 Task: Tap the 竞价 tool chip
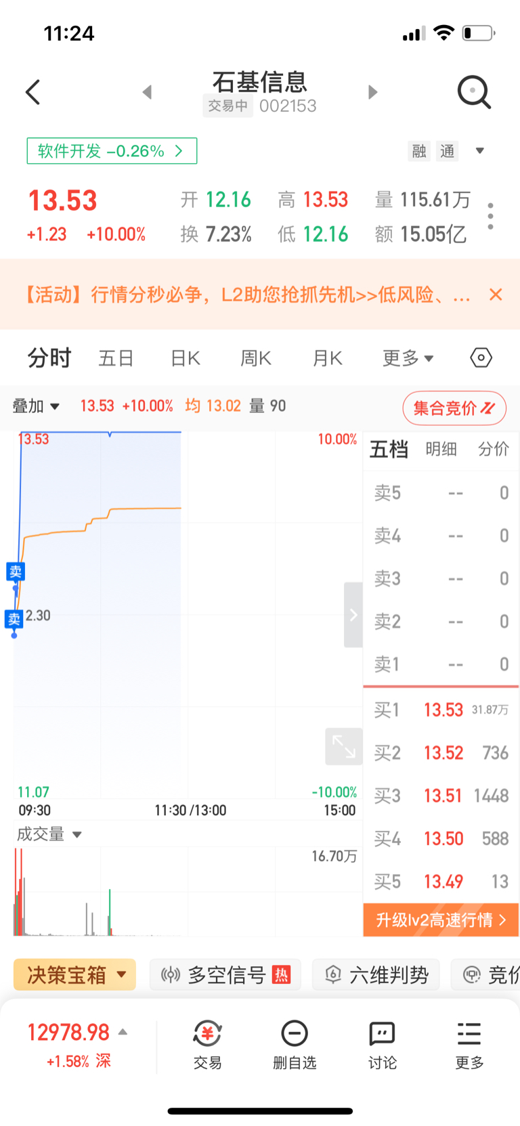[x=485, y=975]
